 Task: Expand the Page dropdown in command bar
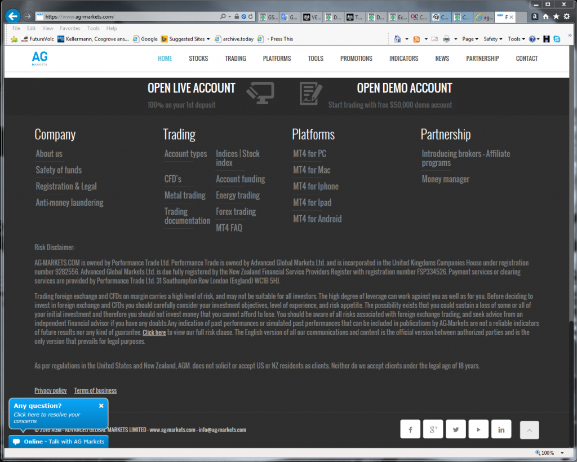point(470,39)
